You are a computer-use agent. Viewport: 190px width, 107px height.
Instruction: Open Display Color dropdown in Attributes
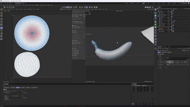click(178, 65)
